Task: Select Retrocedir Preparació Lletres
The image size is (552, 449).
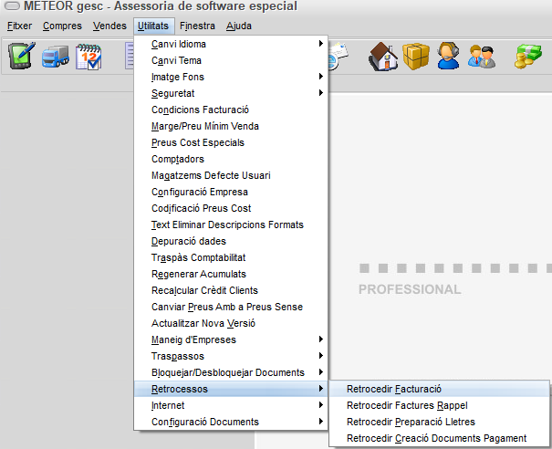Action: coord(440,422)
